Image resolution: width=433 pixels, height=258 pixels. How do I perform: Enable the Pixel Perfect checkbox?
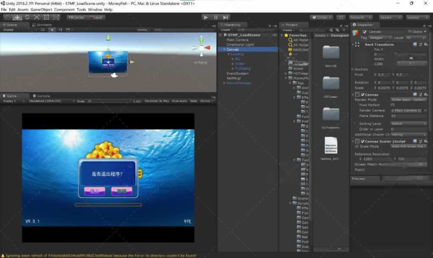(x=392, y=105)
